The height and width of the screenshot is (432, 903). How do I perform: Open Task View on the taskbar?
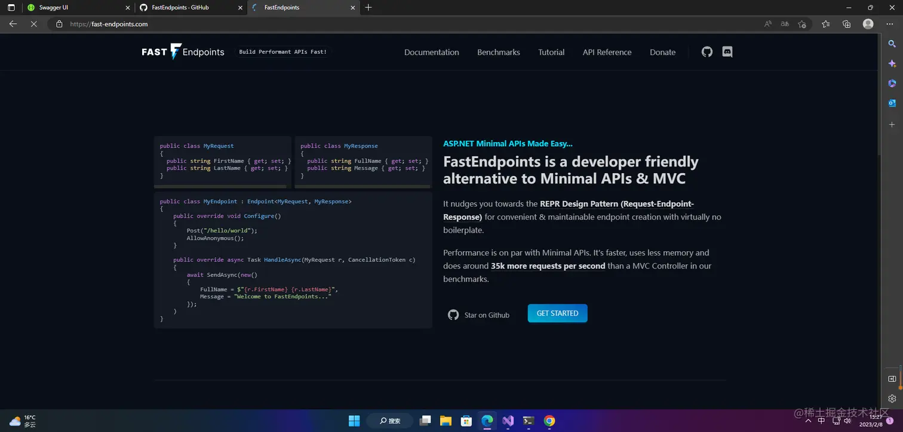click(425, 421)
